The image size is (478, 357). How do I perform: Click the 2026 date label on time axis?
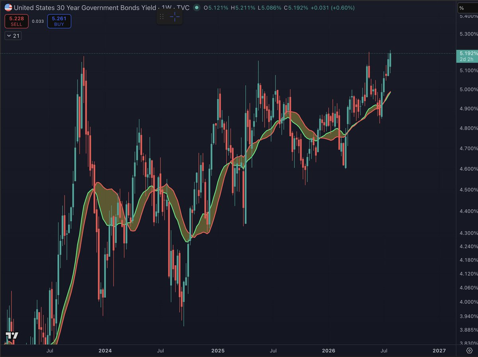click(x=329, y=350)
